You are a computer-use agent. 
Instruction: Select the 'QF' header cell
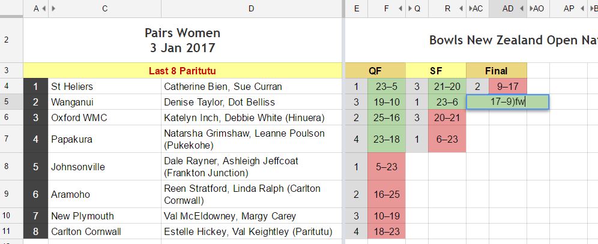375,71
